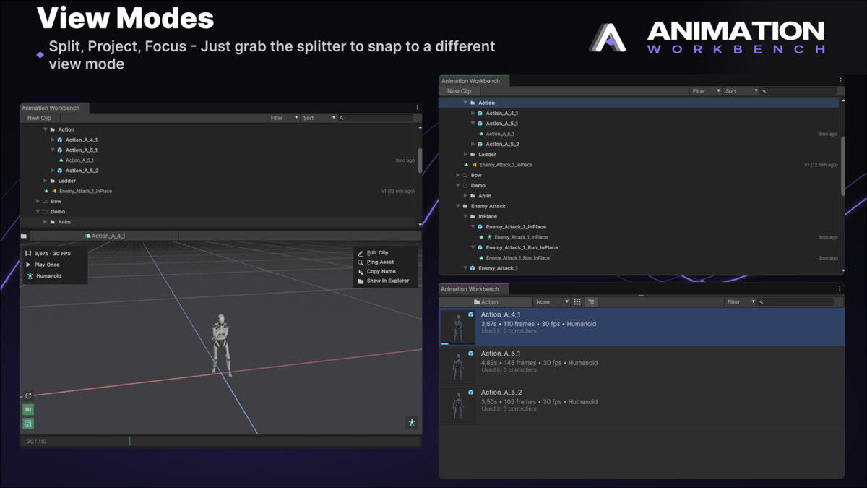
Task: Collapse the Demo folder in top-right window
Action: [x=458, y=186]
